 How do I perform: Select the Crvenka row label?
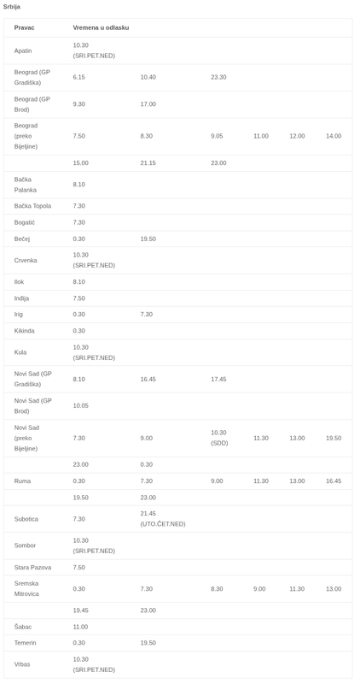pos(26,261)
